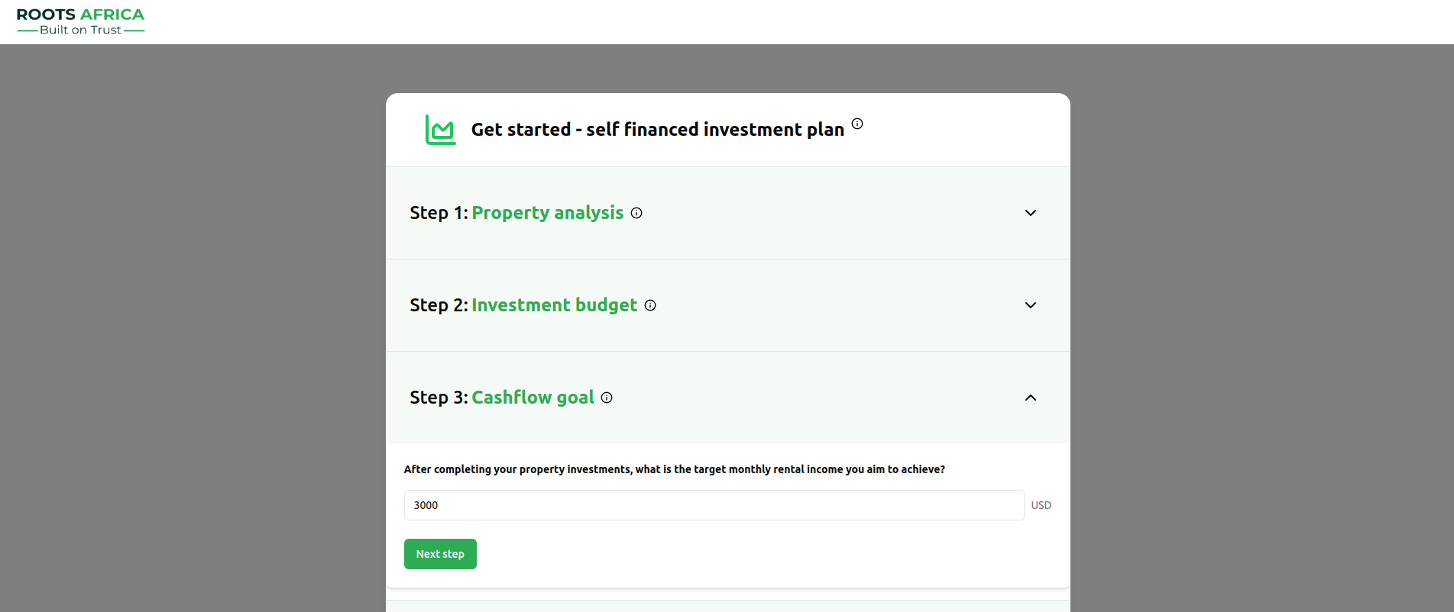Click the Built on Trust tagline
This screenshot has width=1454, height=612.
point(79,30)
